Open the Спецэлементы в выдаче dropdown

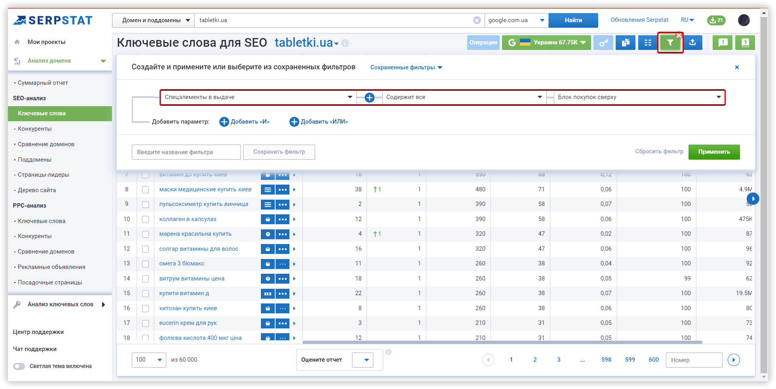[258, 97]
